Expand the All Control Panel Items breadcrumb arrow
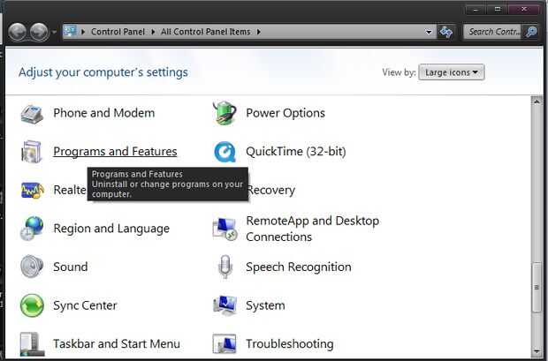 click(x=259, y=32)
